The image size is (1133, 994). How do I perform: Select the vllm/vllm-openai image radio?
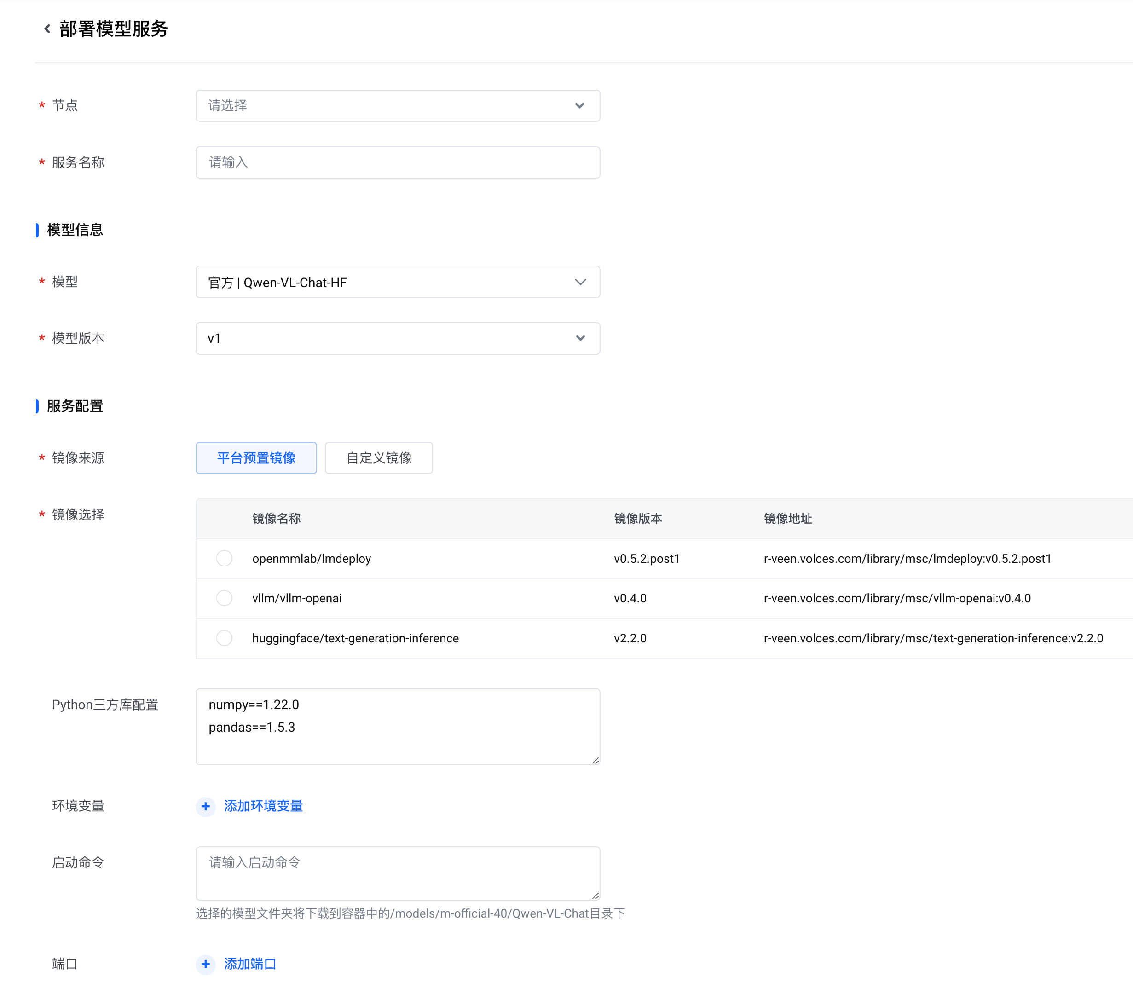click(224, 598)
